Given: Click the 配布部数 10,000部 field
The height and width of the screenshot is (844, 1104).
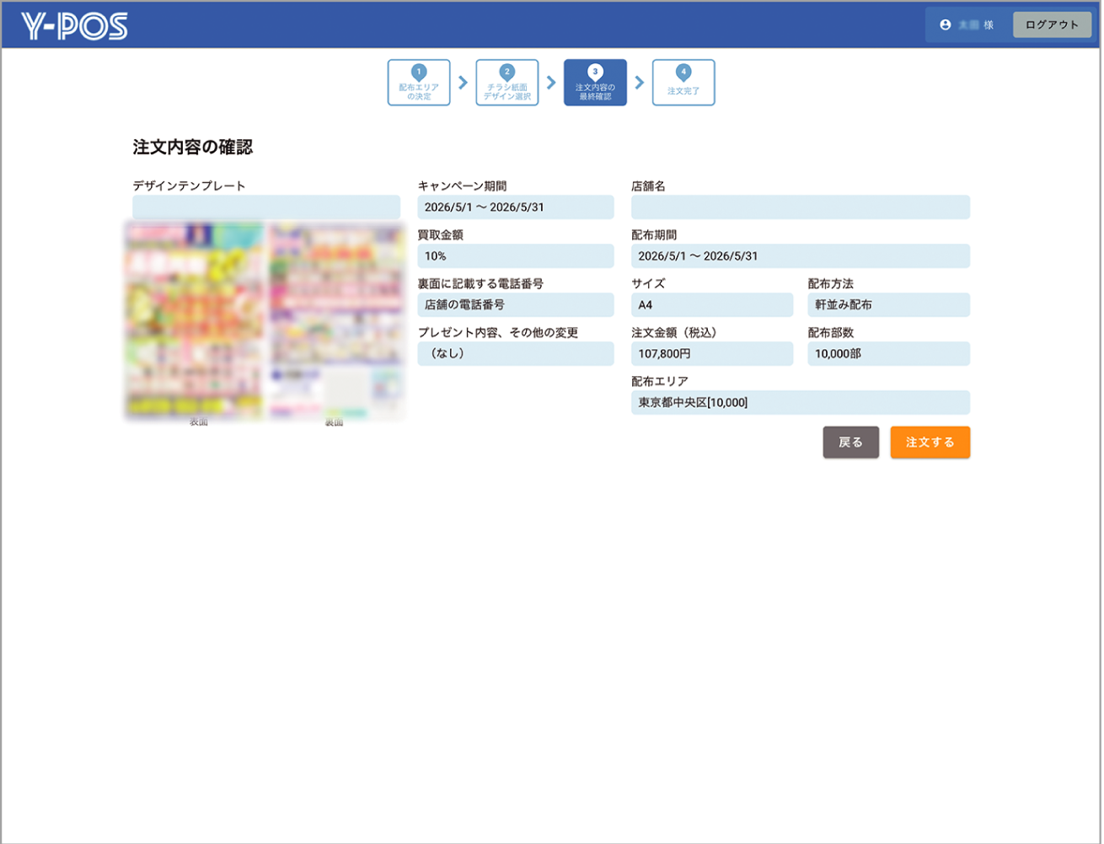Looking at the screenshot, I should tap(889, 354).
